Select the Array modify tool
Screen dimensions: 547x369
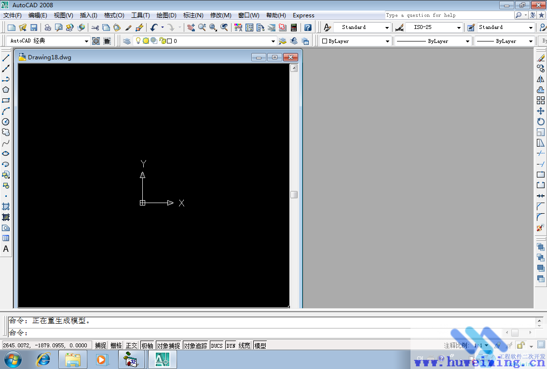point(541,100)
